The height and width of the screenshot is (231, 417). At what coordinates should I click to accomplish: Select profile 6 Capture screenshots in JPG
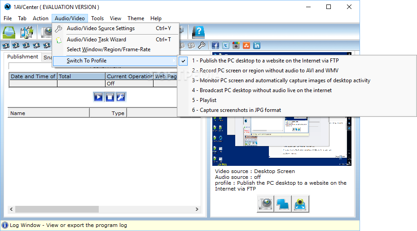tap(297, 110)
